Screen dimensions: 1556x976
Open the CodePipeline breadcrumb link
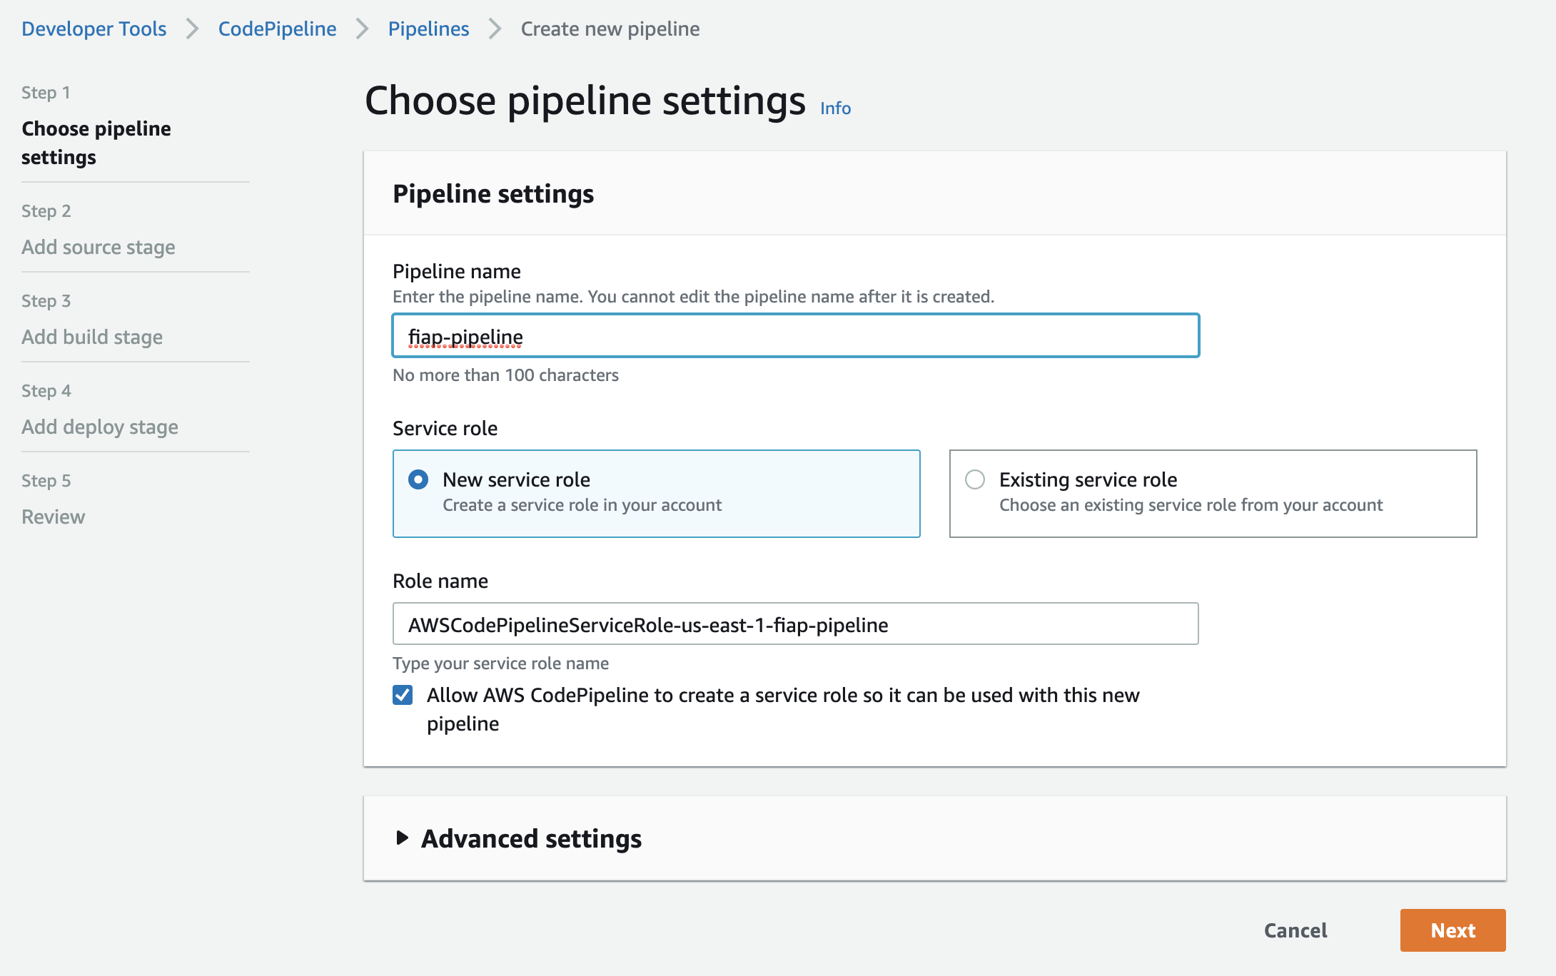(277, 29)
